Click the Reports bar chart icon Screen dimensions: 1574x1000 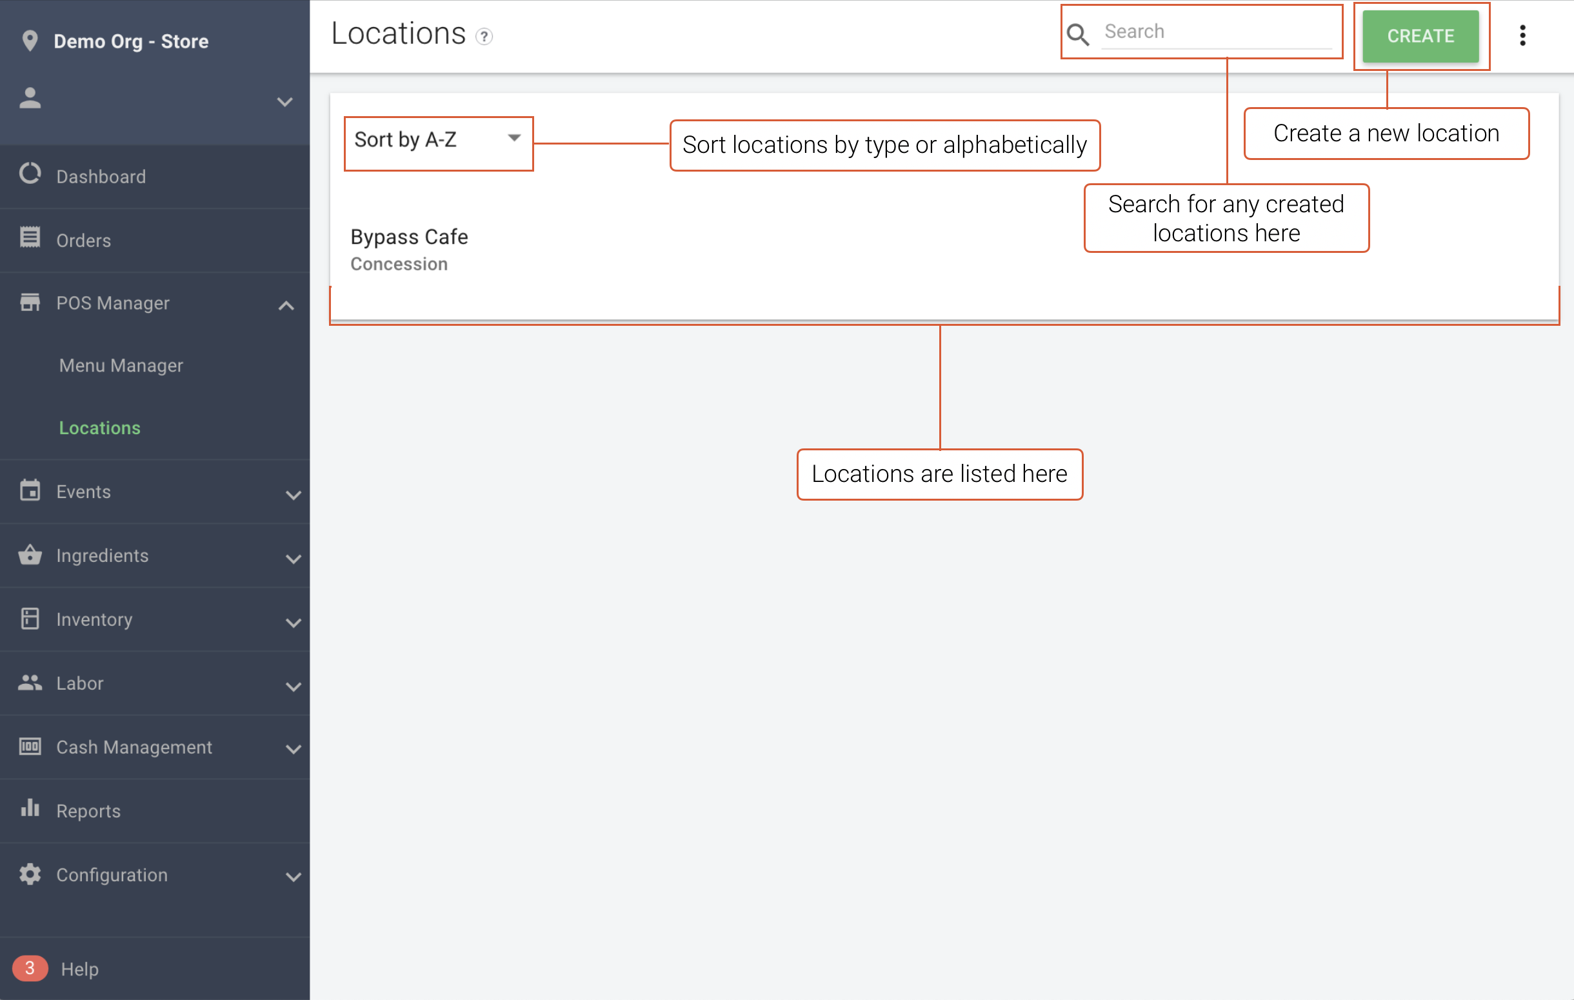click(x=30, y=808)
